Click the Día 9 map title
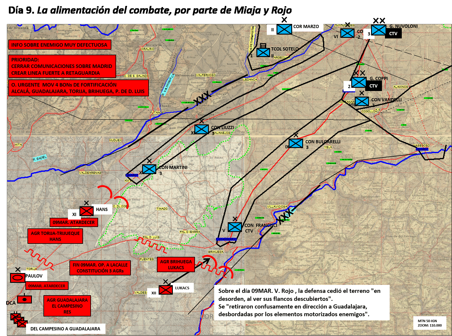Image resolution: width=452 pixels, height=336 pixels. click(150, 10)
